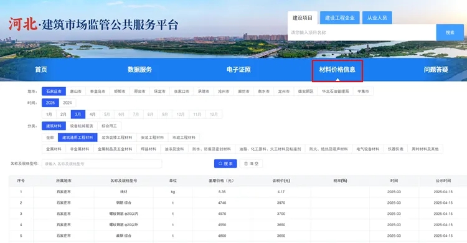
Task: Filter by 油脂、化工原料、火工材料及粘接剂
Action: (270, 149)
